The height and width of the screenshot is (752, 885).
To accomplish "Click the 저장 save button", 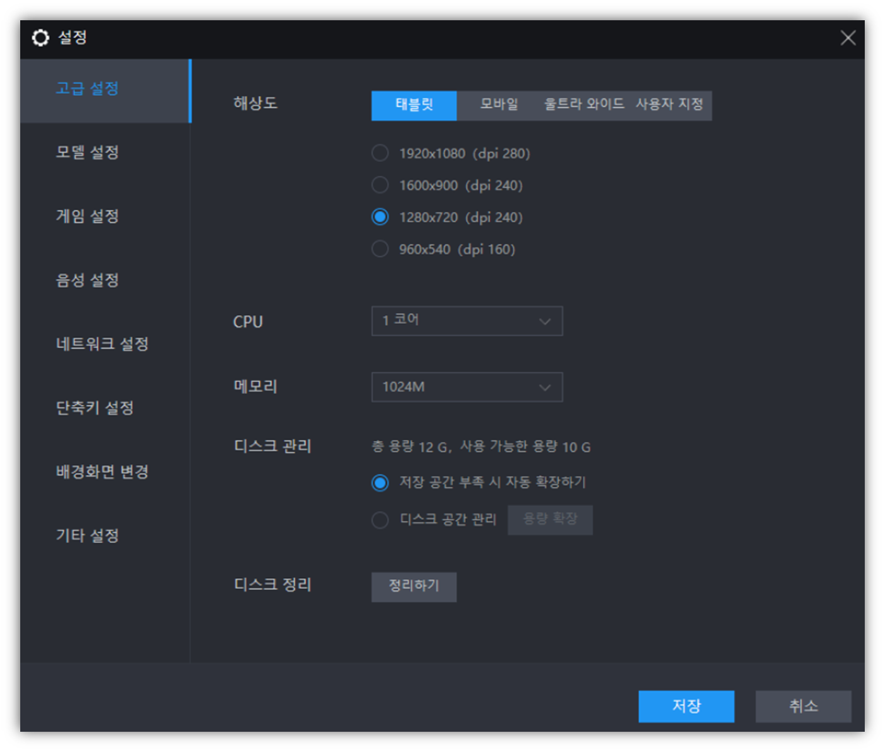I will coord(687,706).
